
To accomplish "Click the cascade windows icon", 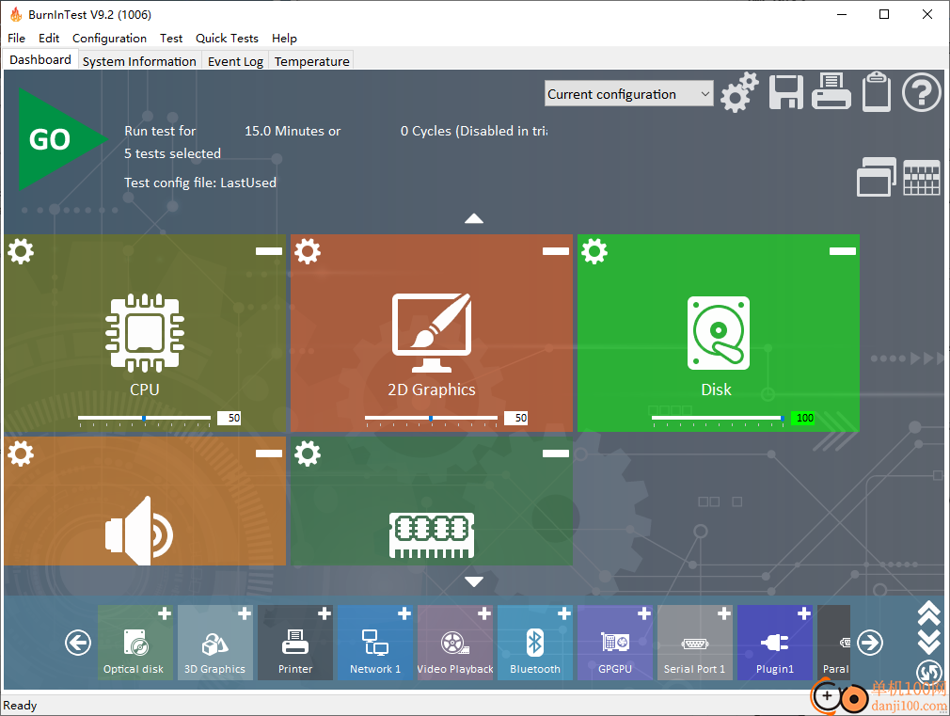I will click(876, 177).
